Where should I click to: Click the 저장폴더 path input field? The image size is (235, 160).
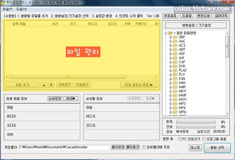coord(63,147)
